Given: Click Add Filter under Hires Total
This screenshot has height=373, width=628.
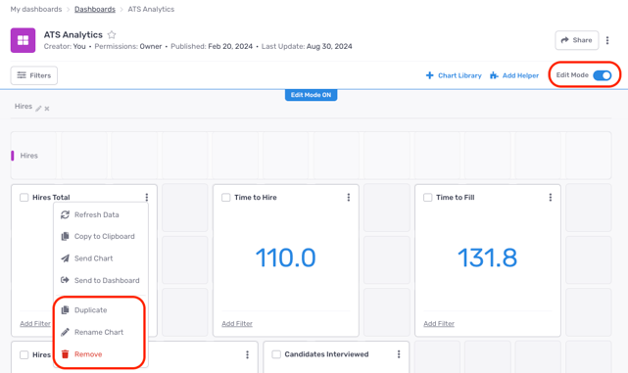Looking at the screenshot, I should coord(35,323).
